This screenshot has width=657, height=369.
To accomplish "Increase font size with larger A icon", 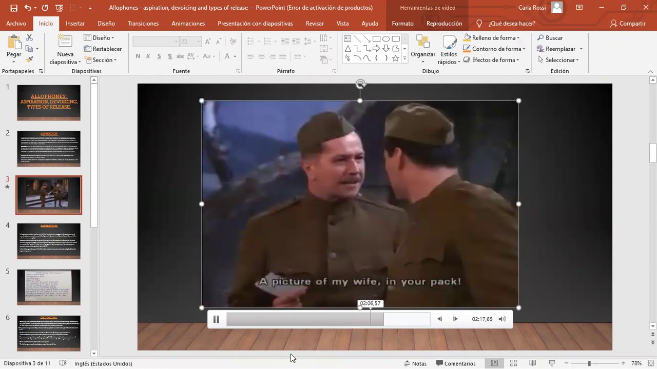I will pos(208,42).
